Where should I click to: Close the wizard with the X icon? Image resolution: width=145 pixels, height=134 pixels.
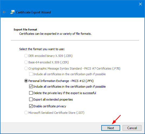pos(140,4)
